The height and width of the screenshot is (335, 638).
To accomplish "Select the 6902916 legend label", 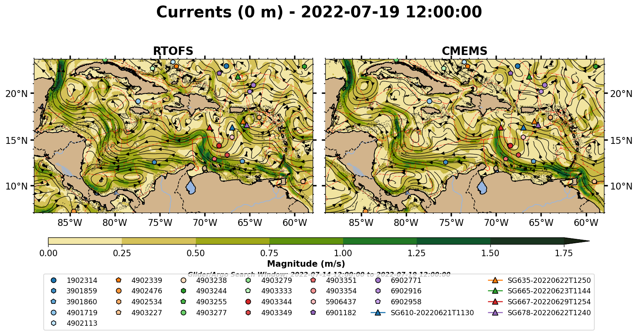I will coord(406,291).
